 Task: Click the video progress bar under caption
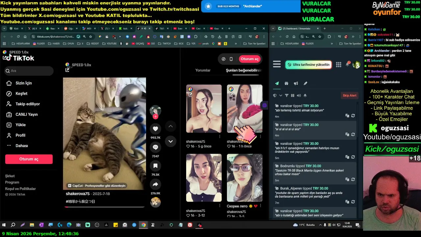point(105,207)
